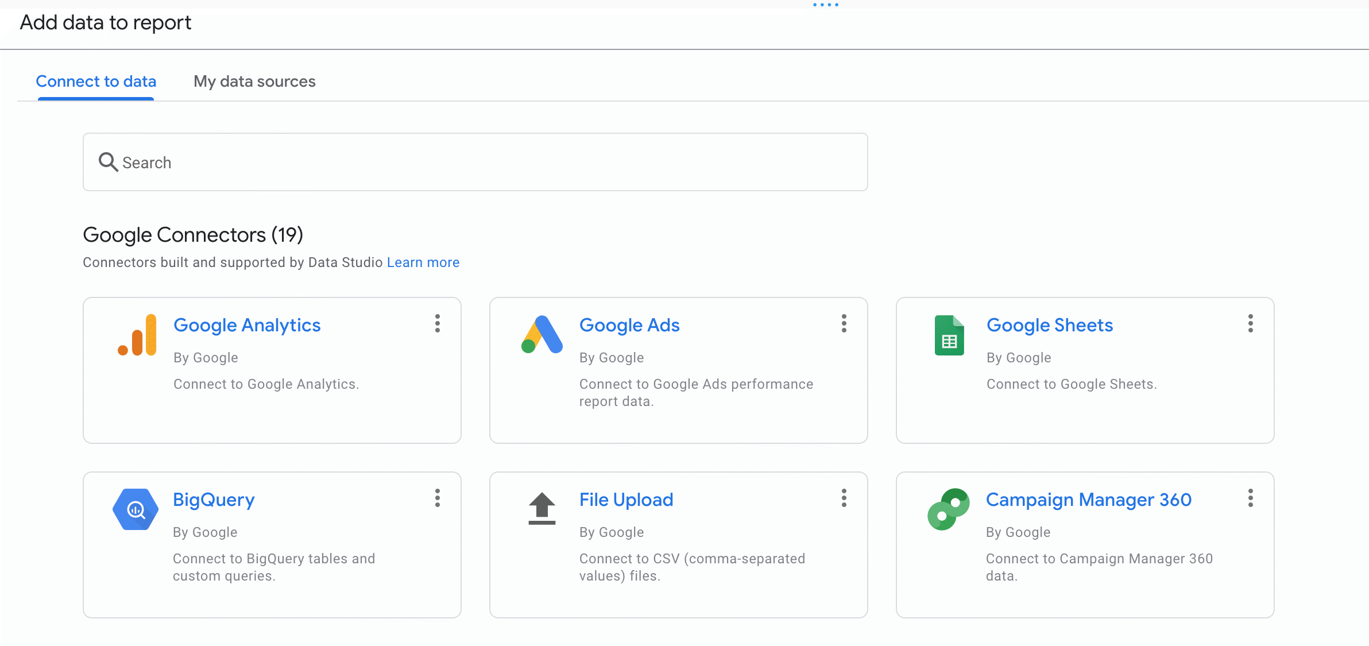The image size is (1369, 646).
Task: Open Google Sheets three-dot options menu
Action: [1250, 323]
